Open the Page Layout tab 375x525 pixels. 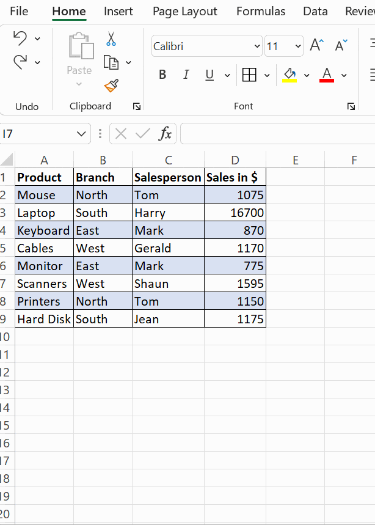click(x=185, y=12)
